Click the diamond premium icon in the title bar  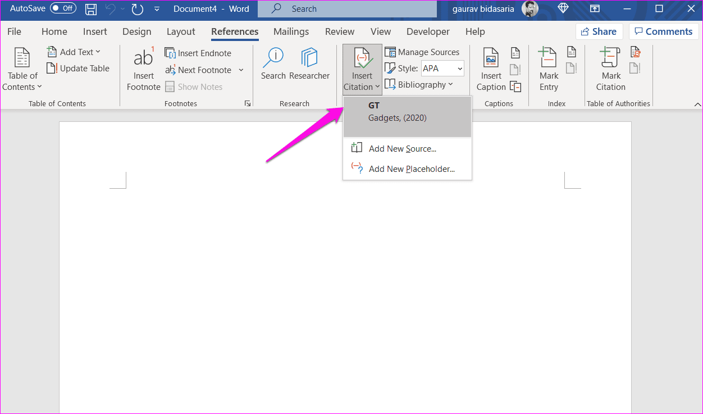pos(563,8)
